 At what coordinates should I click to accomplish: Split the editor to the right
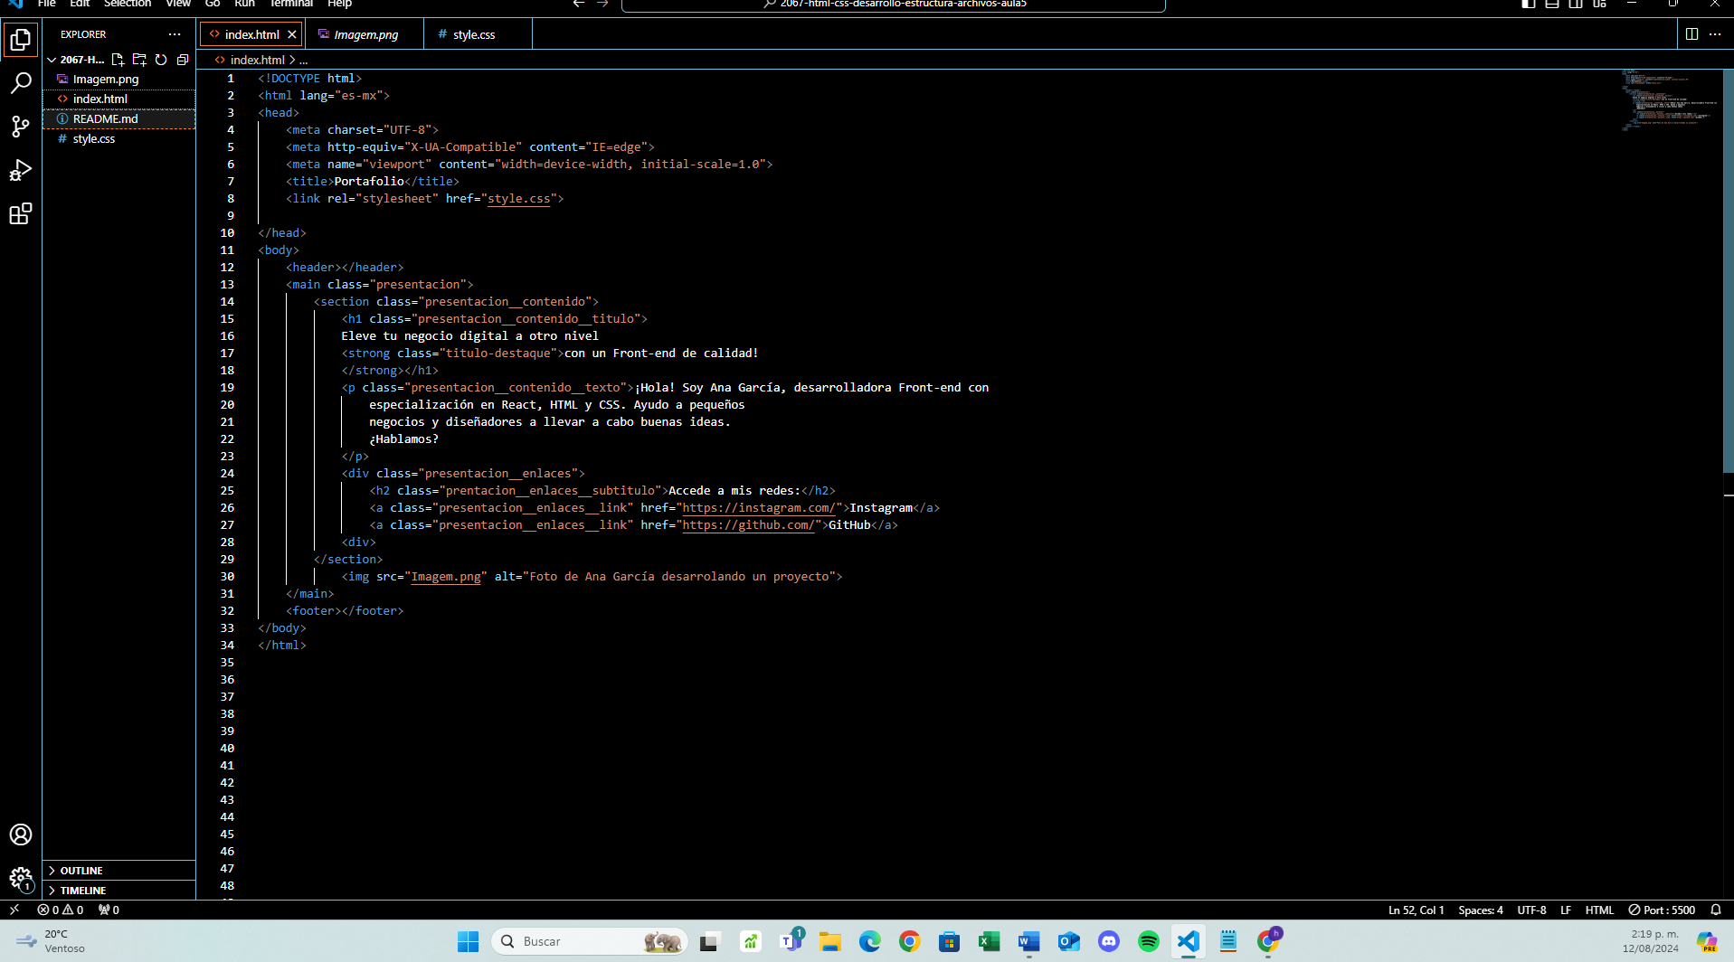pyautogui.click(x=1691, y=34)
